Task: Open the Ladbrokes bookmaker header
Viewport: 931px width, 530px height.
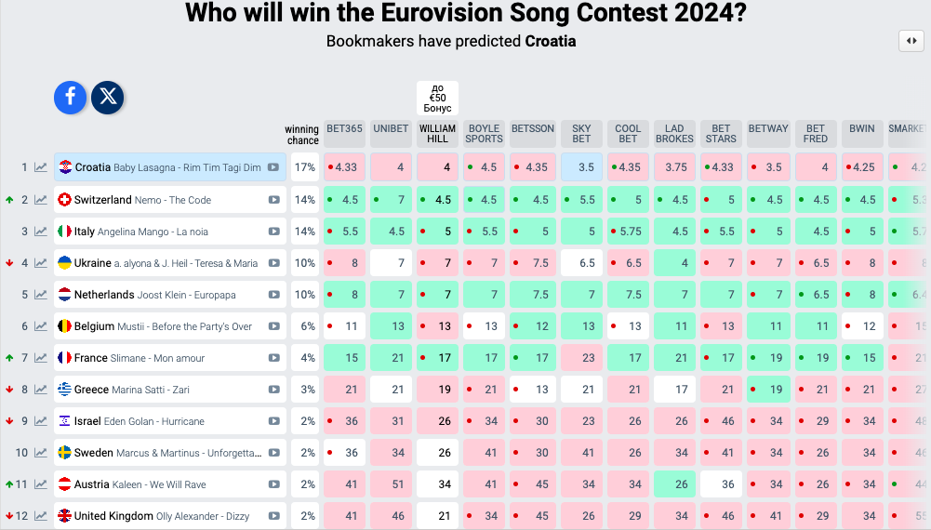Action: [x=674, y=134]
